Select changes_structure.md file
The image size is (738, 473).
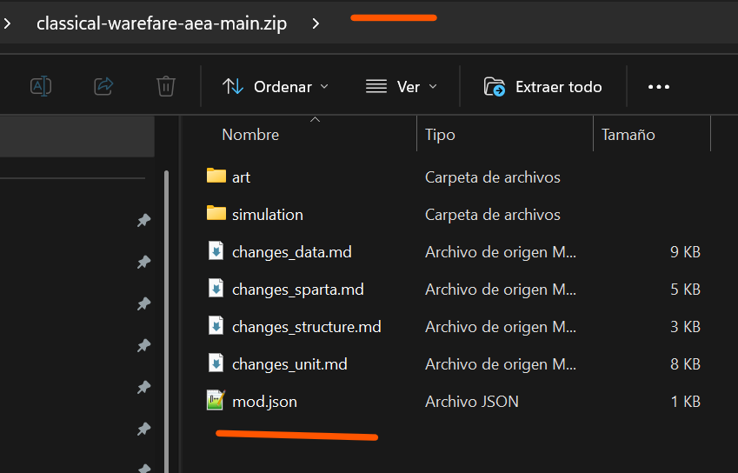tap(306, 327)
